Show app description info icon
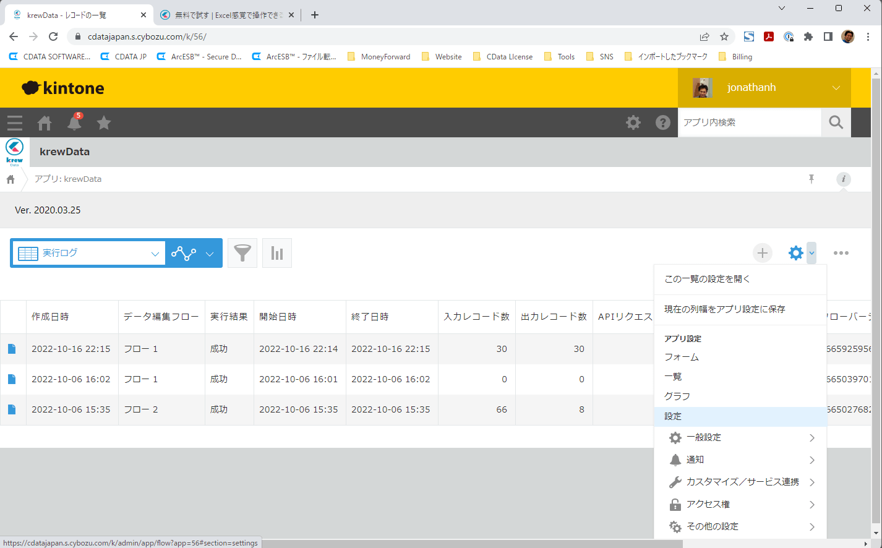 click(x=844, y=179)
